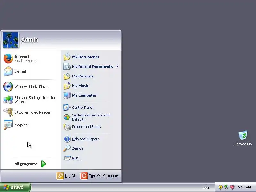Screen dimensions: 256x192
Task: Click the Safely Remove Hardware tray icon
Action: point(226,187)
